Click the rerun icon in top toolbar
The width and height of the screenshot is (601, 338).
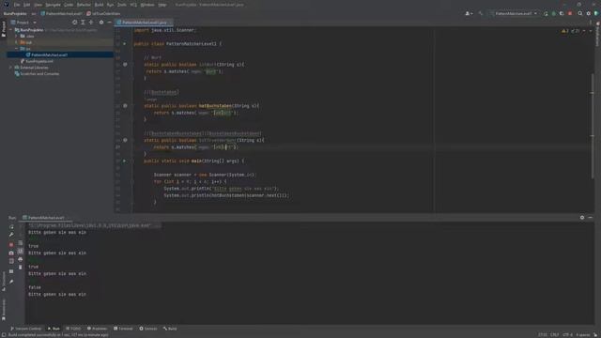(x=546, y=13)
